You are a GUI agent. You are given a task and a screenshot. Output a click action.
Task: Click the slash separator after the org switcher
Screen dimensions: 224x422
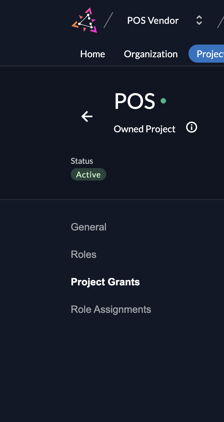tap(220, 20)
